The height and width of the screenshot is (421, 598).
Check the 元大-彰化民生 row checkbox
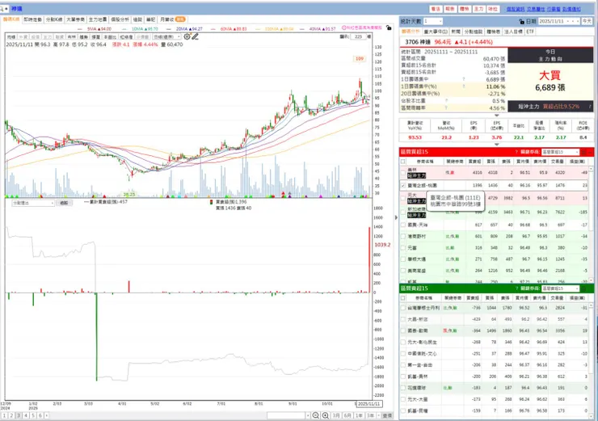pyautogui.click(x=403, y=342)
